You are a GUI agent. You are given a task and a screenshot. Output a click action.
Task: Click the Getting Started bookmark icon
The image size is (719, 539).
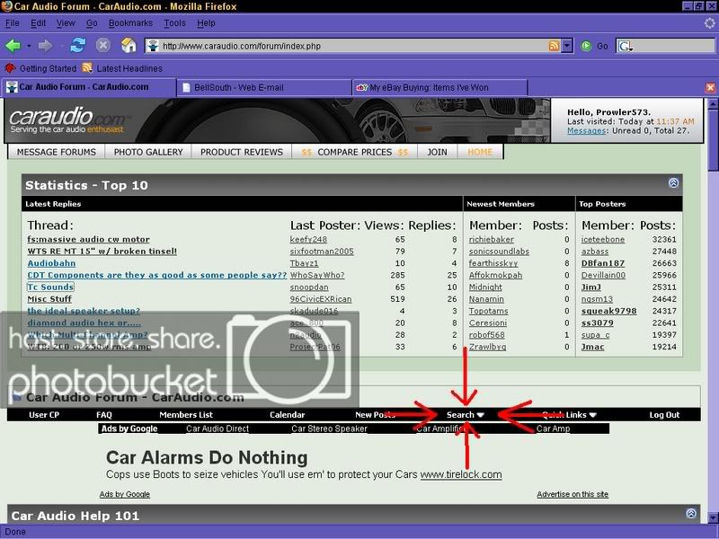point(10,68)
